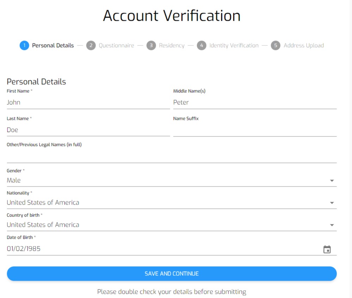
Task: Go to the step 2 circle icon
Action: 91,45
